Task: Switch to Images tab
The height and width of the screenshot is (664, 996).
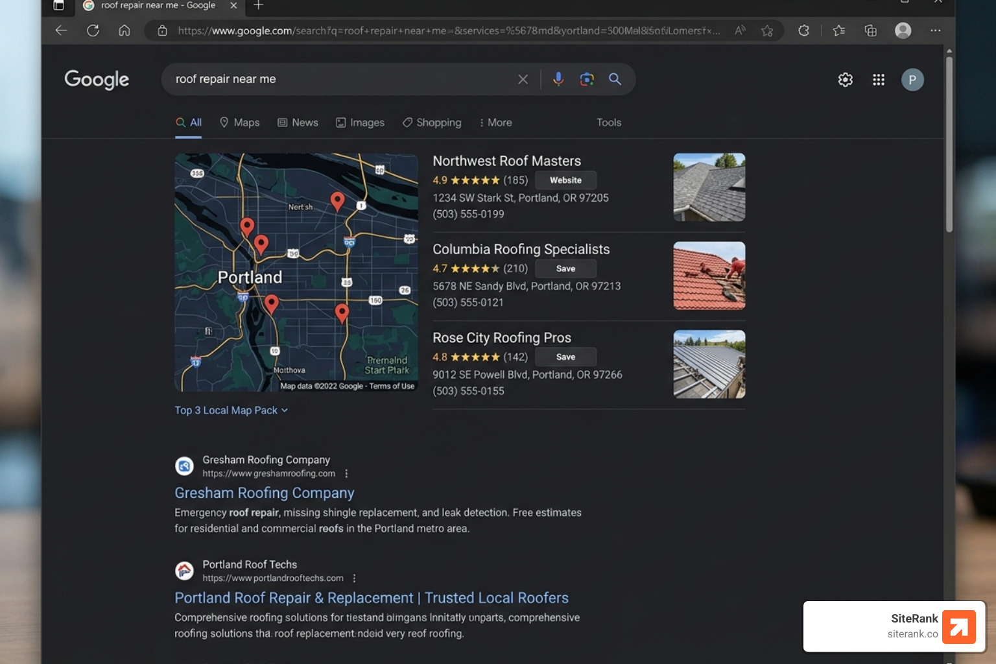Action: point(360,123)
